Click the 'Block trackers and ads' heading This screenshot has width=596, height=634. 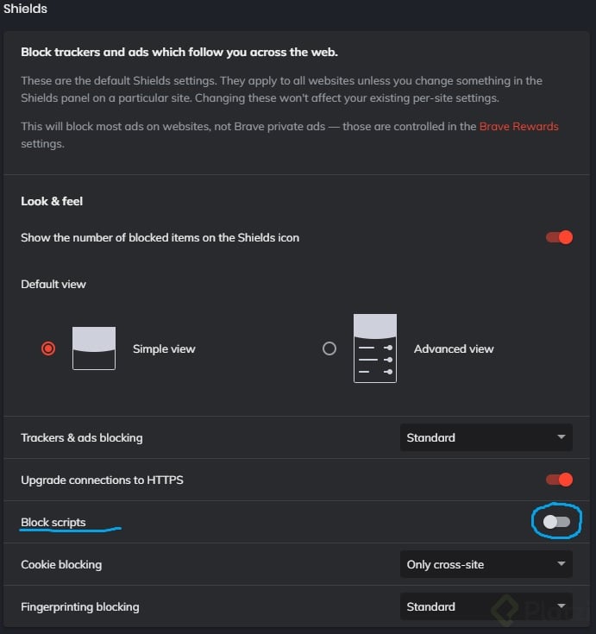179,52
